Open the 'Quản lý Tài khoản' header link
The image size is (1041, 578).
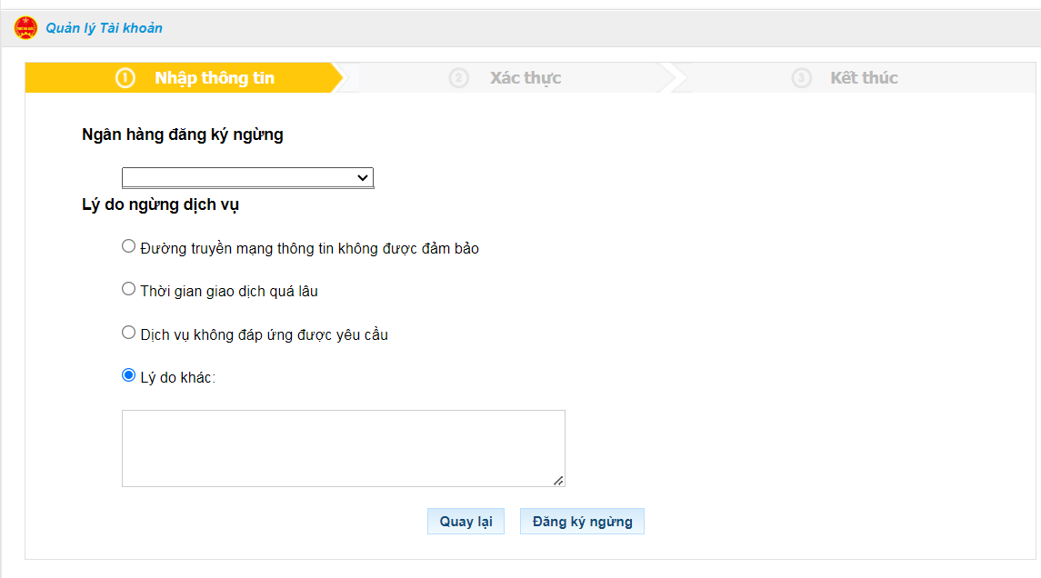pos(104,28)
